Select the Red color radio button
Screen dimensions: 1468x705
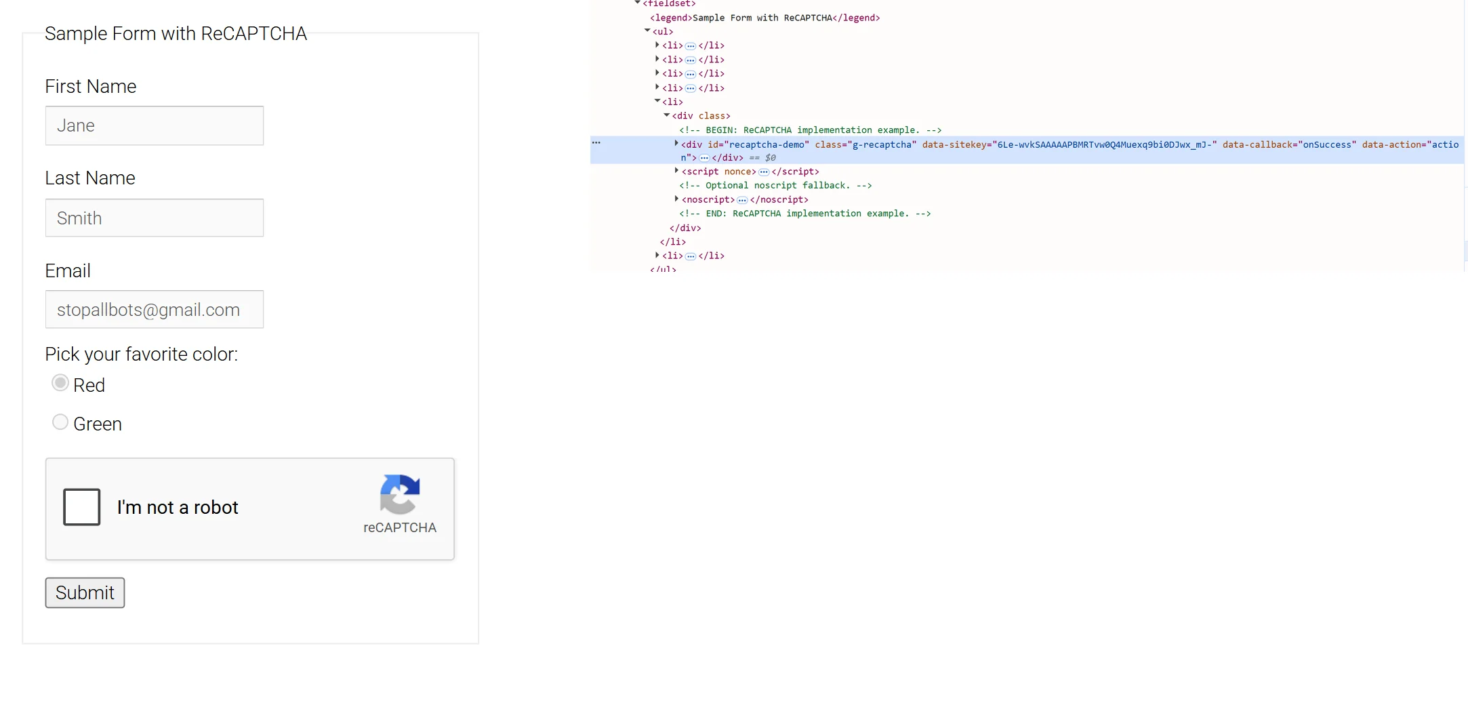click(x=60, y=383)
